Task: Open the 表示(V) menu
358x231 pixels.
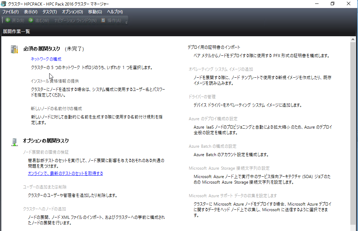Action: coord(31,11)
